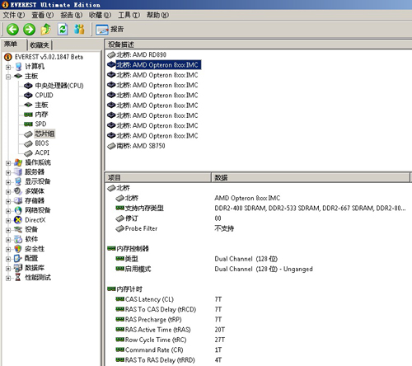412x366 pixels.
Task: Open the 工具 menu
Action: [x=129, y=15]
